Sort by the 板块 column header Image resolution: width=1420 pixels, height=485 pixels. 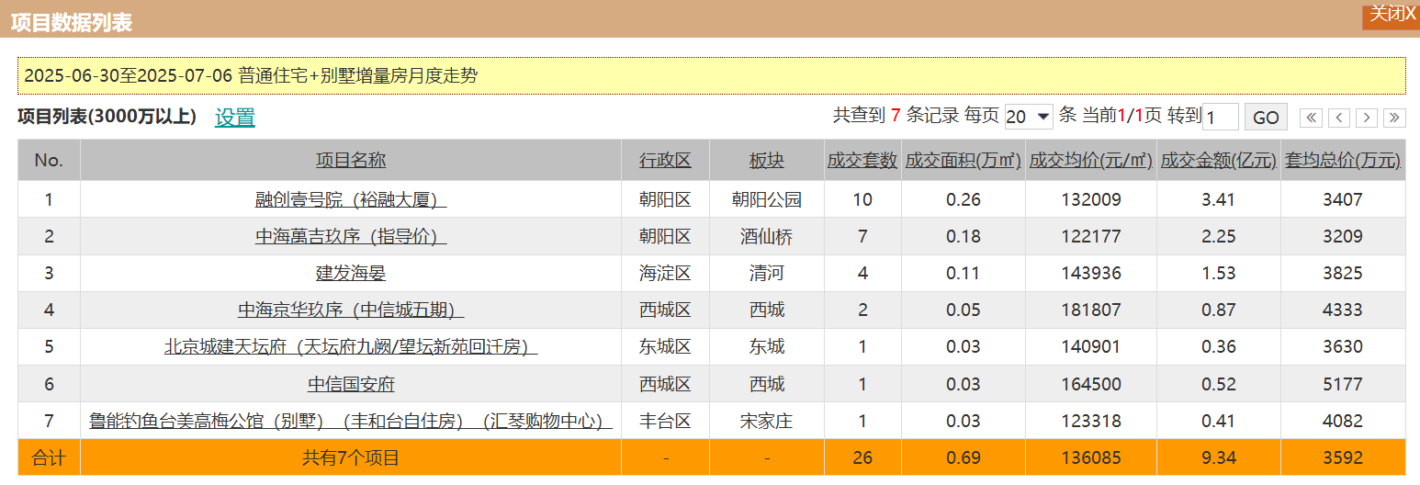(767, 160)
